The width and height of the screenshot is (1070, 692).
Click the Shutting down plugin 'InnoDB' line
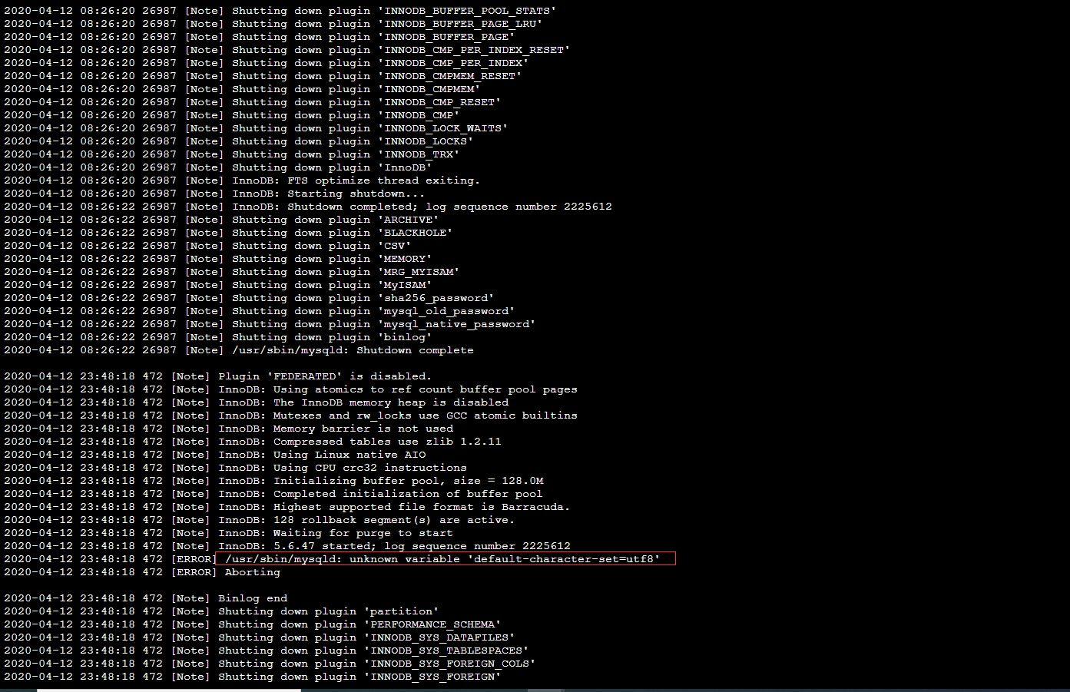click(218, 167)
